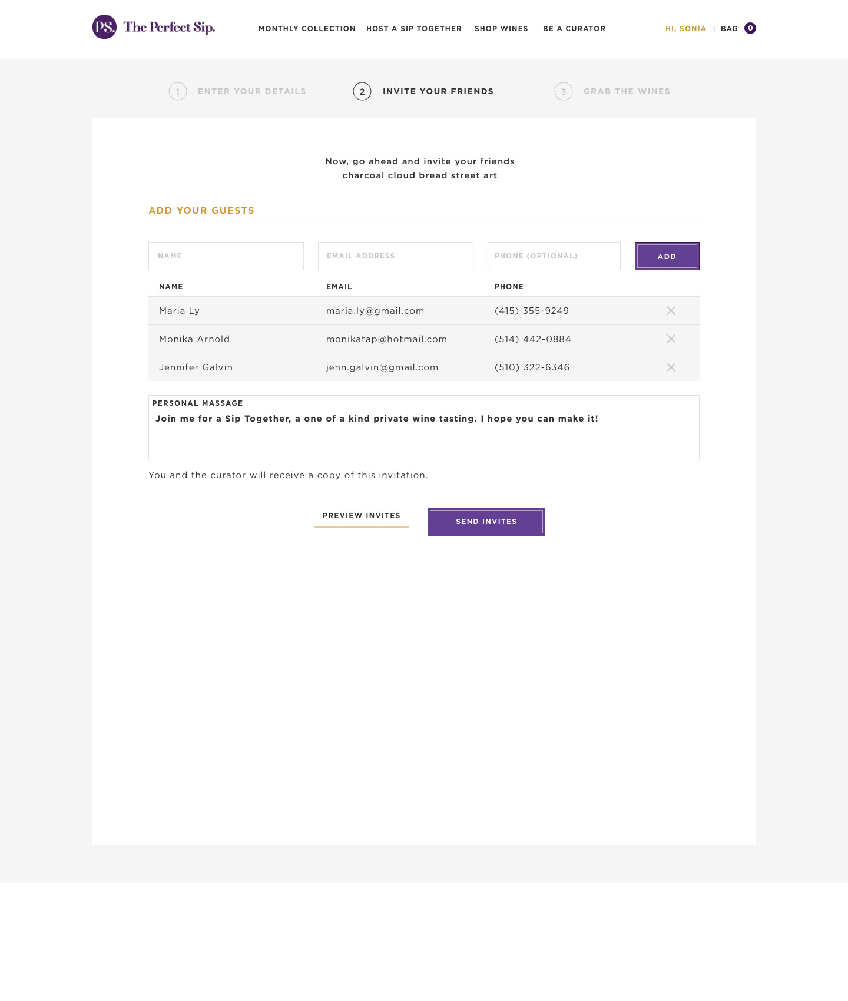Select the Phone (Optional) field
Screen dimensions: 848x1001
point(554,256)
